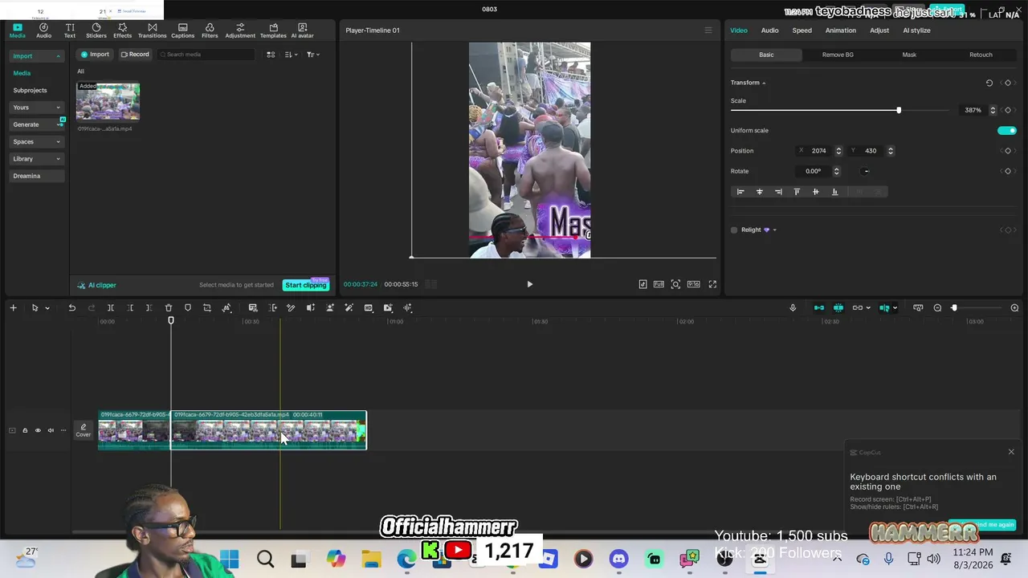The height and width of the screenshot is (578, 1028).
Task: Switch to the AI stylize tab
Action: tap(916, 31)
